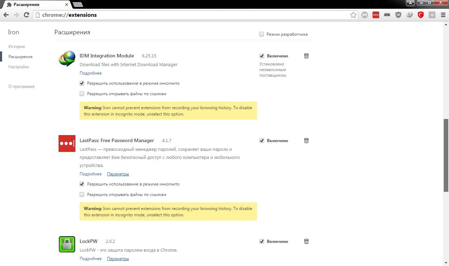Open Параметры for LastPass
Screen dimensions: 449x266
(118, 174)
